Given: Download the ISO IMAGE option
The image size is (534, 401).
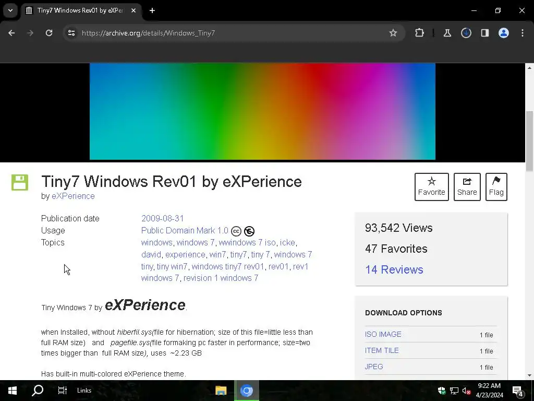Looking at the screenshot, I should (x=383, y=334).
